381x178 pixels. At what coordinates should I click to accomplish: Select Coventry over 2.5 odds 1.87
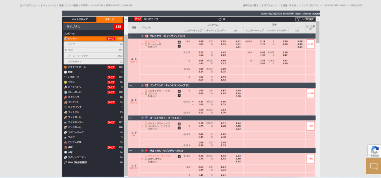tap(223, 91)
